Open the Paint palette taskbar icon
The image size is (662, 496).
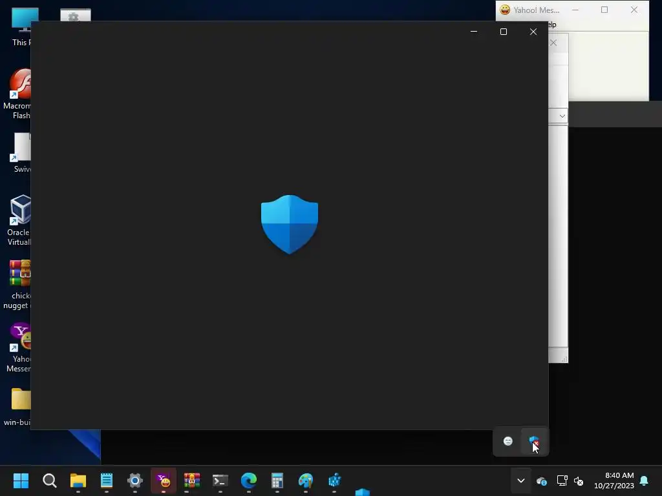[306, 480]
